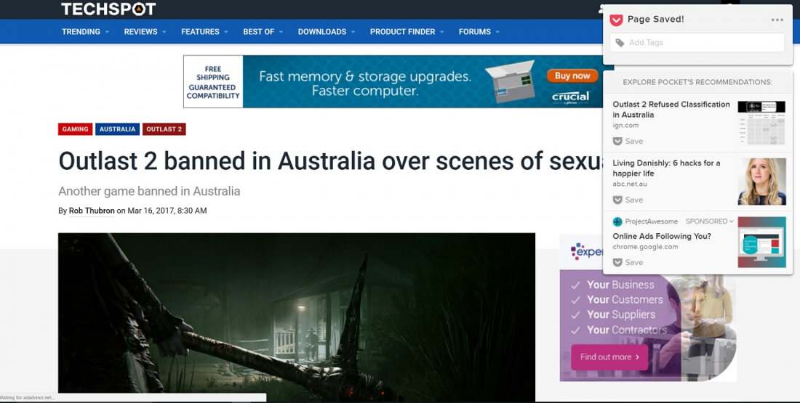Click the Outlast 2 article headline
800x403 pixels.
332,161
